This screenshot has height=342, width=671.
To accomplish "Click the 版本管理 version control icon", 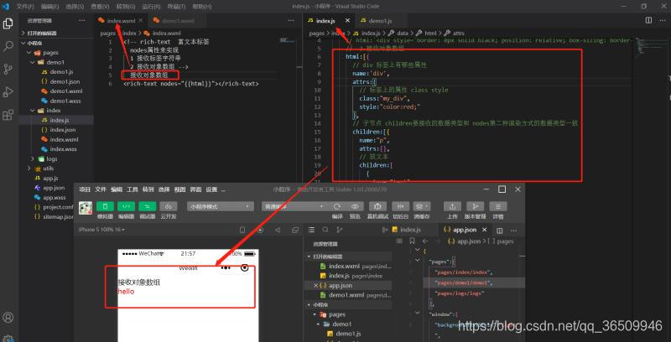I will [x=475, y=206].
